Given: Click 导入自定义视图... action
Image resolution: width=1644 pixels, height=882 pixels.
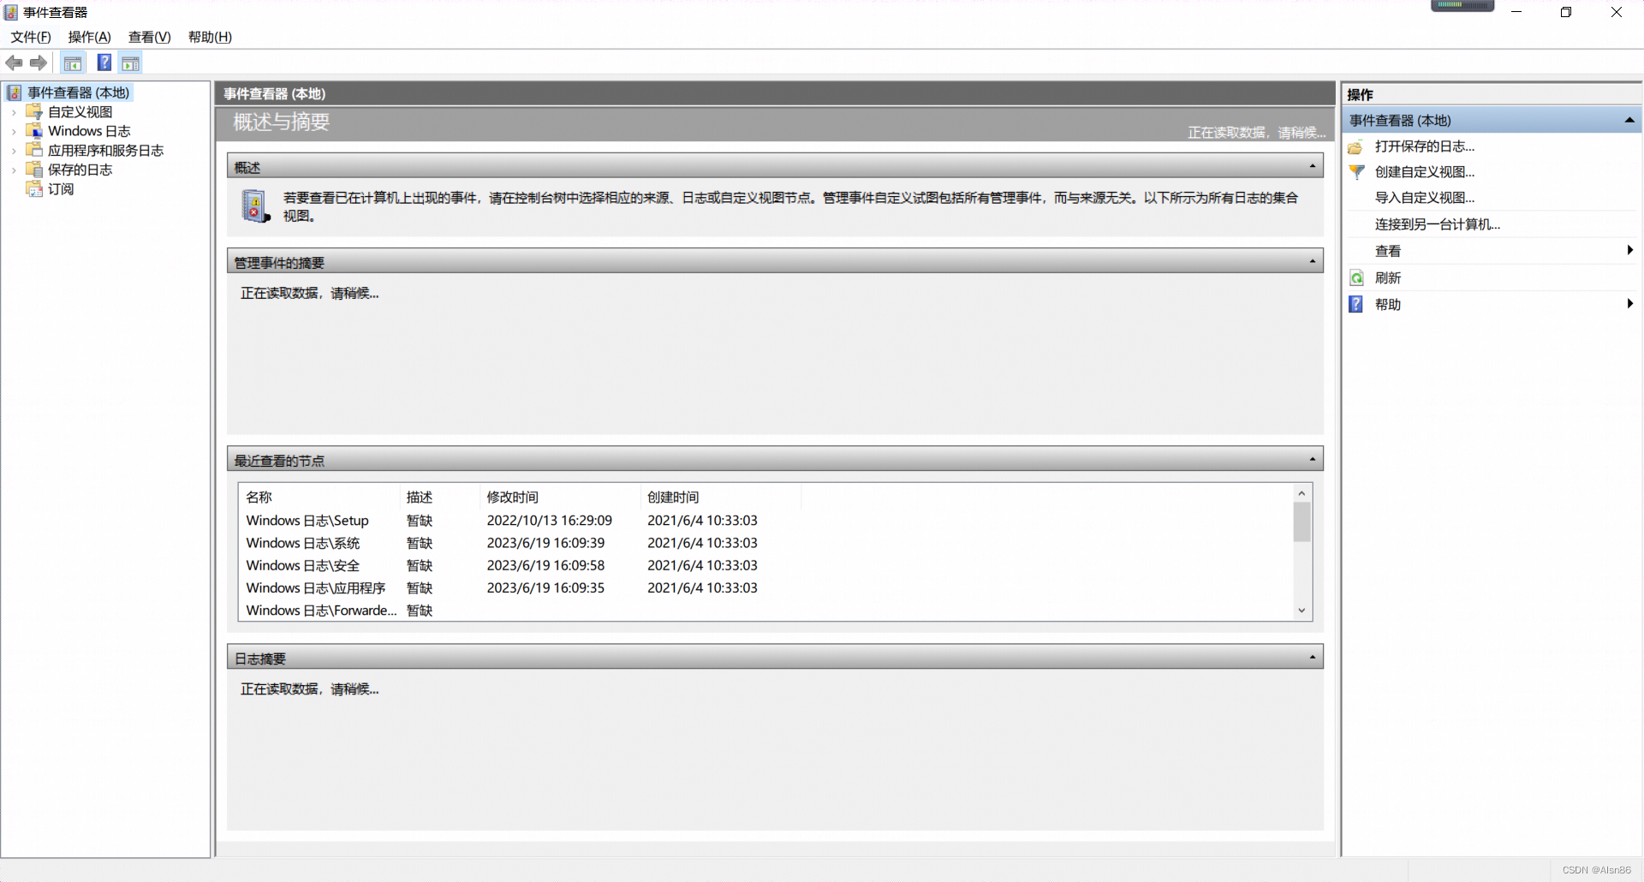Looking at the screenshot, I should 1425,198.
